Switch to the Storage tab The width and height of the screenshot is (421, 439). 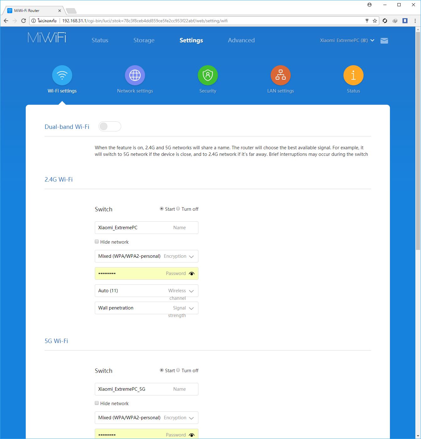click(144, 40)
